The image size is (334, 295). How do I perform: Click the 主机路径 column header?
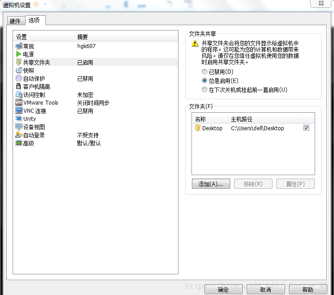point(263,119)
